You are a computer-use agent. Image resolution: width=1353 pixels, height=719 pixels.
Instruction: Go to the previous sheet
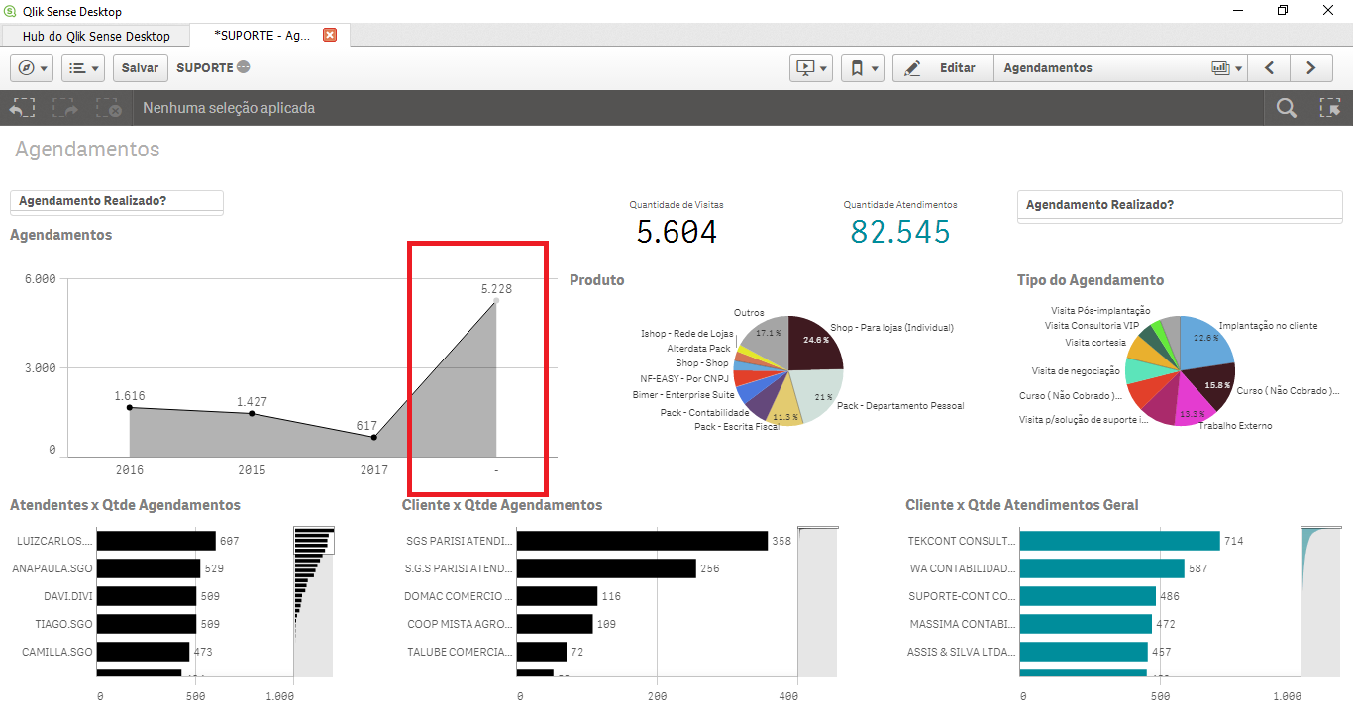tap(1269, 68)
